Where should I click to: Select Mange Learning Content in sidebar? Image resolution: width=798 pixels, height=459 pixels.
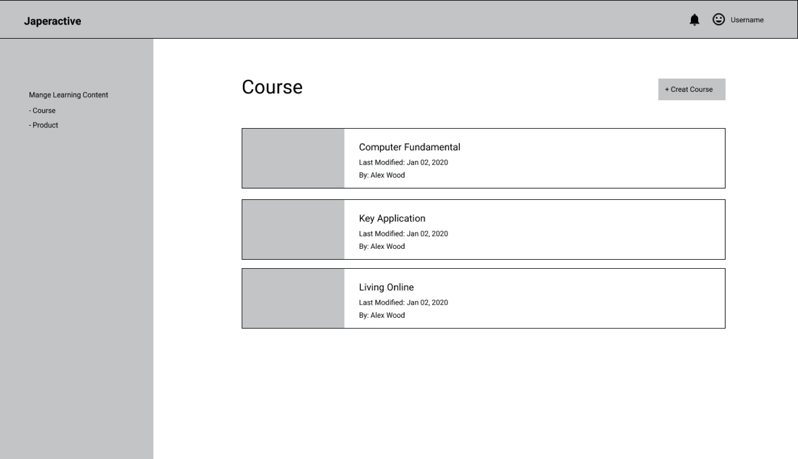68,95
